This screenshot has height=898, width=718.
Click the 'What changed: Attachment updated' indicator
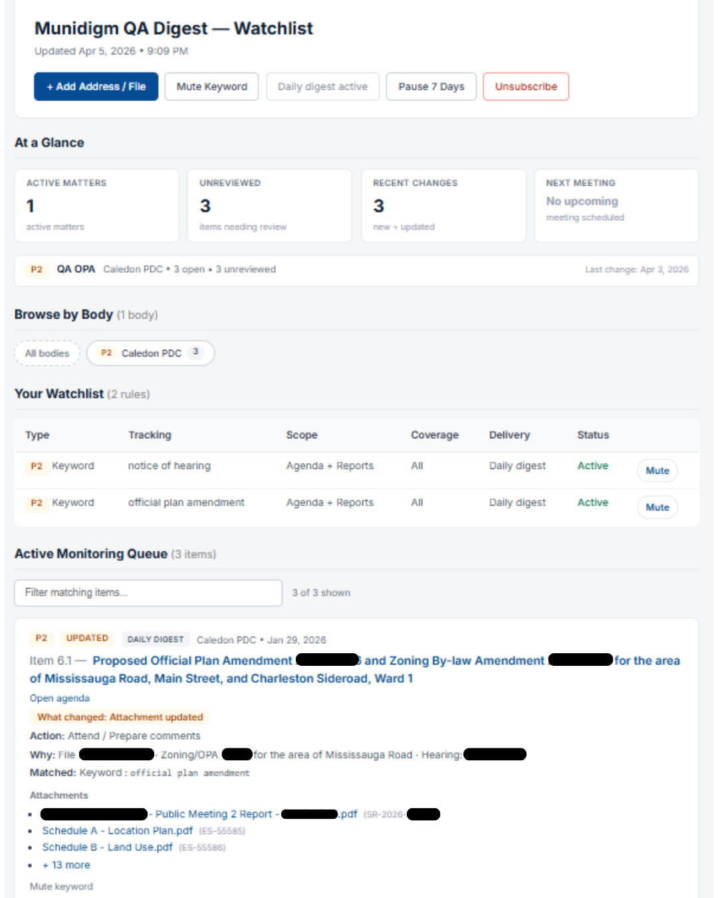click(120, 717)
